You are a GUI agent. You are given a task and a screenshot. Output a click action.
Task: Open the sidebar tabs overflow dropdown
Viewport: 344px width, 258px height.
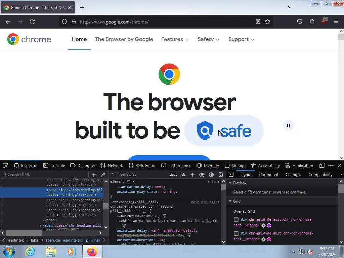click(x=341, y=175)
